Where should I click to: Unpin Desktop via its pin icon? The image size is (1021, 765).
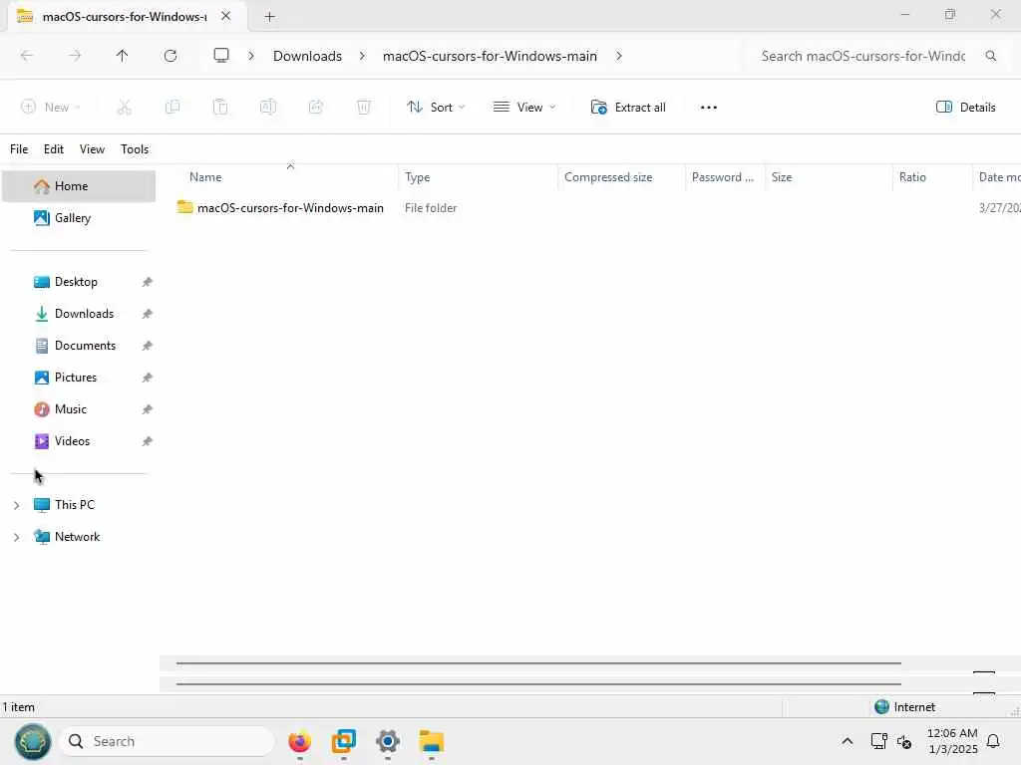point(148,282)
